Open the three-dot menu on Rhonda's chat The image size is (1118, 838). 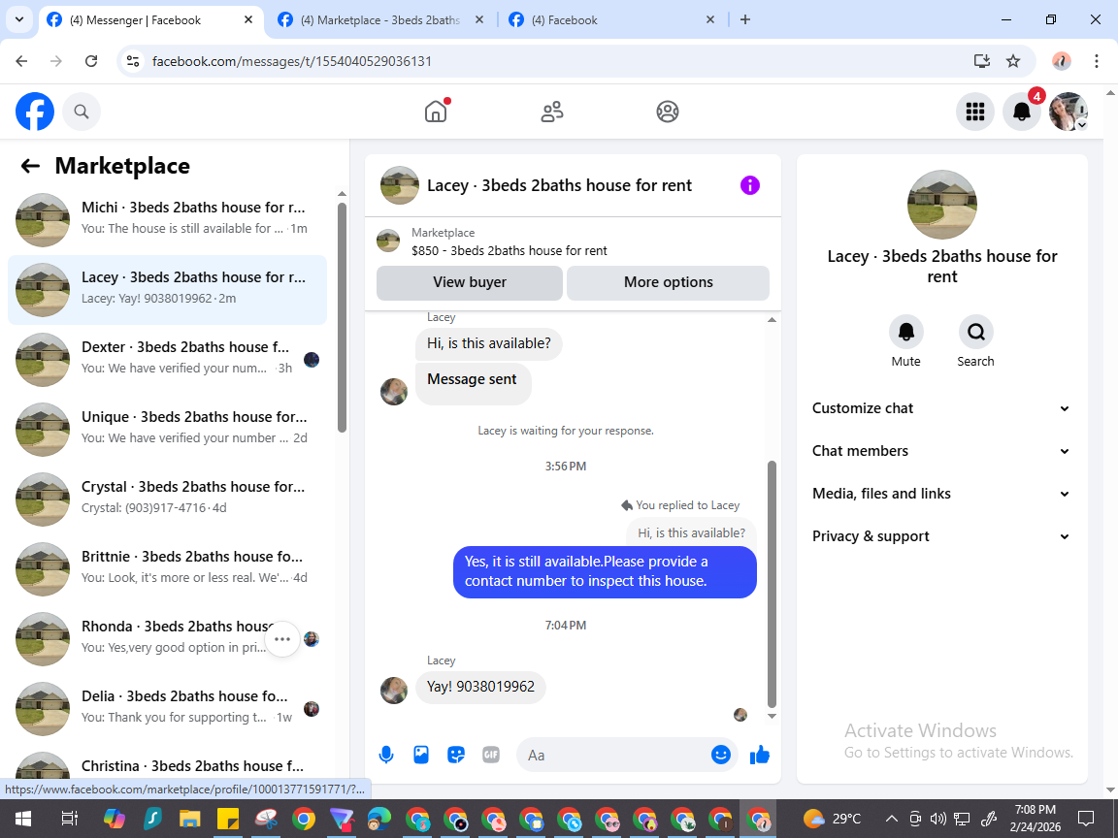point(282,639)
